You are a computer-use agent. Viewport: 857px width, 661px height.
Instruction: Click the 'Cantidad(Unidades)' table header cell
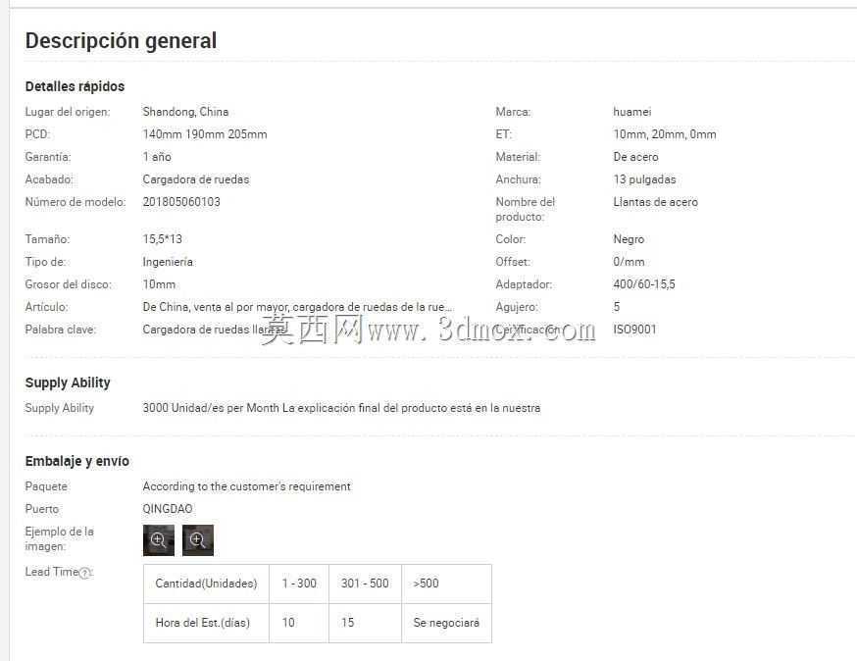(x=206, y=584)
